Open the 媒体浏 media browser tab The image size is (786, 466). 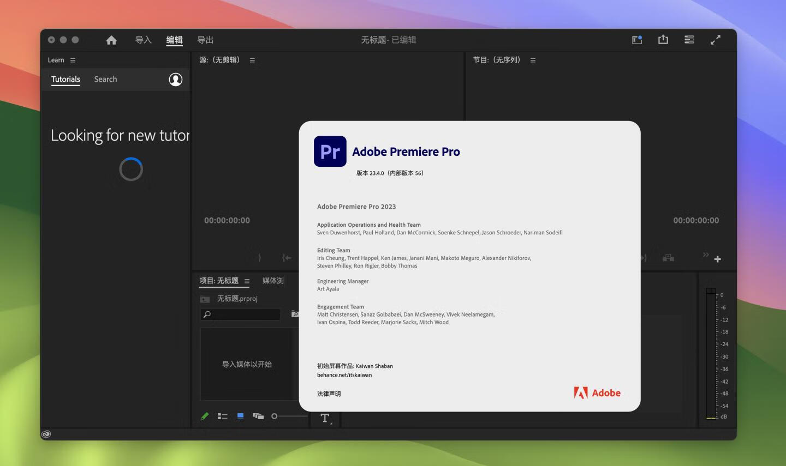pos(273,281)
